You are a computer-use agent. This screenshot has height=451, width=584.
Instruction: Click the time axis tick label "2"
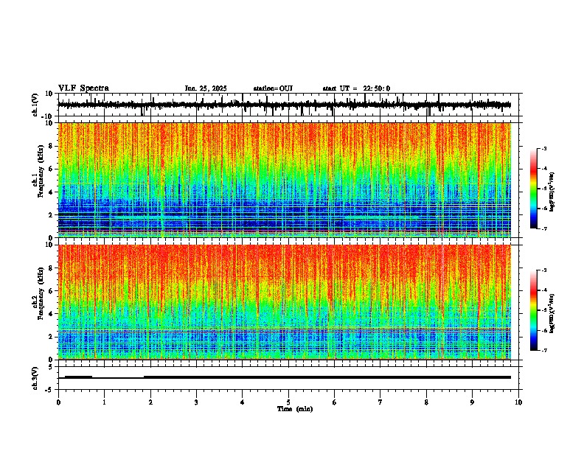pyautogui.click(x=150, y=402)
